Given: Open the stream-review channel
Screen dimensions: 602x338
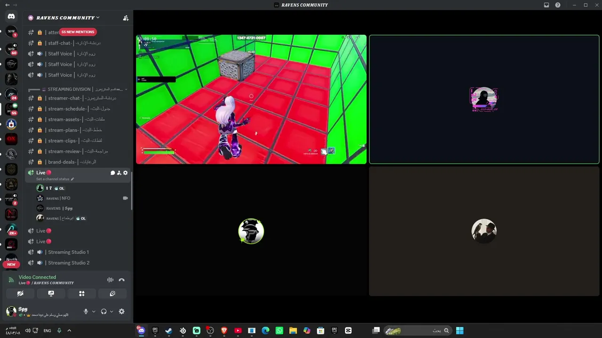Looking at the screenshot, I should point(78,151).
